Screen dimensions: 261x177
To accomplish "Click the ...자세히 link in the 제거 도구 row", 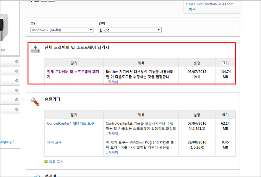I will click(112, 153).
